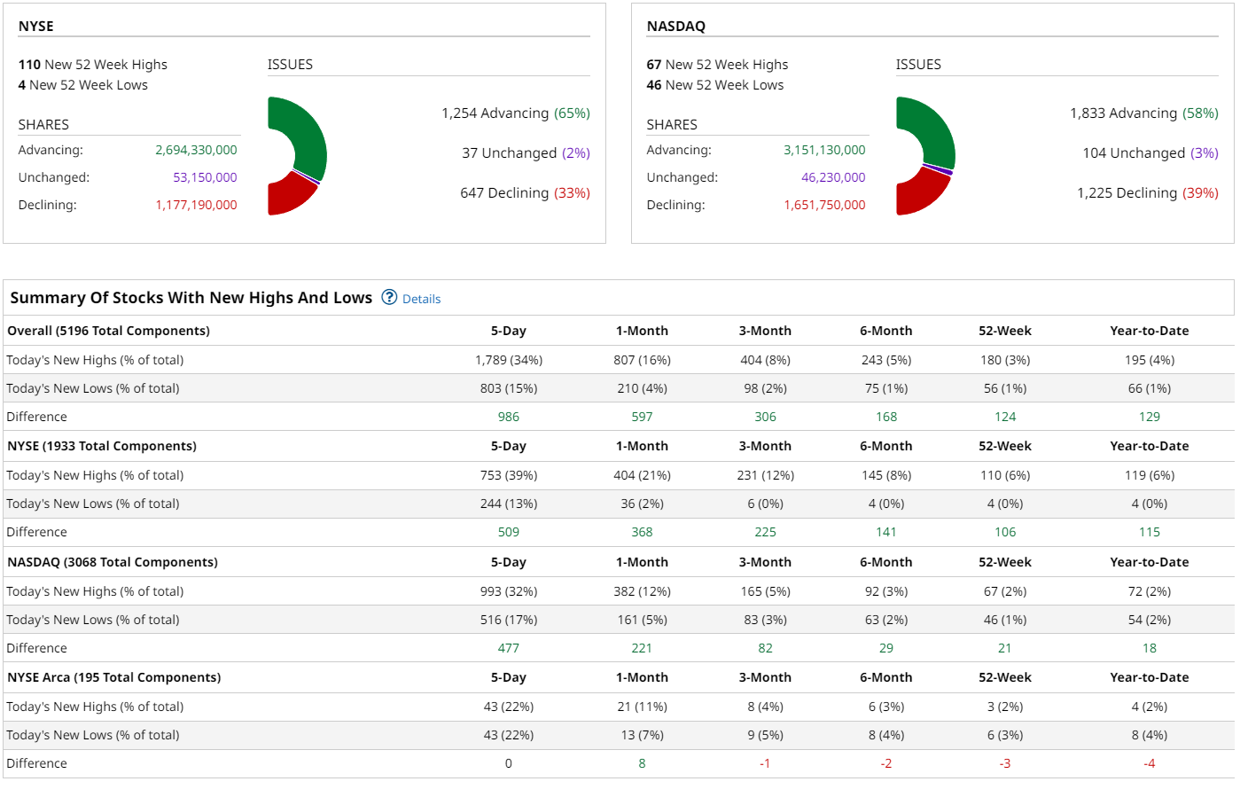Click '4 New 52 Week Lows' text

83,84
